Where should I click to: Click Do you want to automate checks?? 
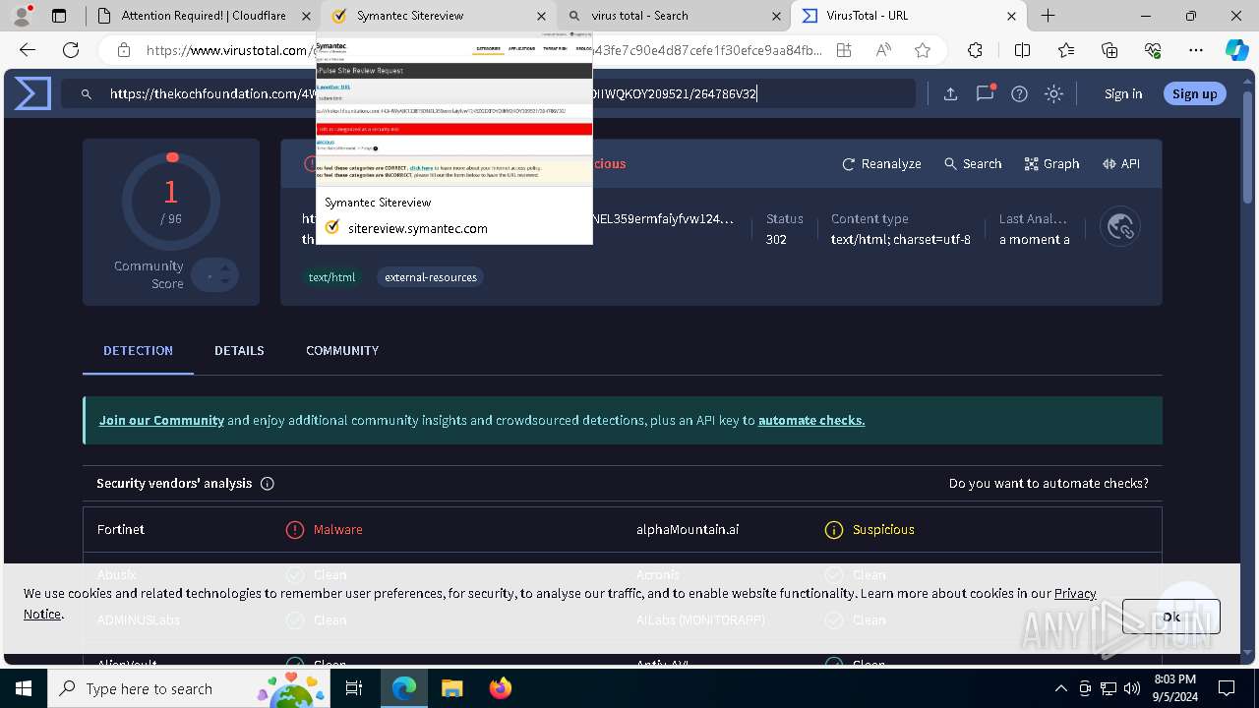[1049, 484]
